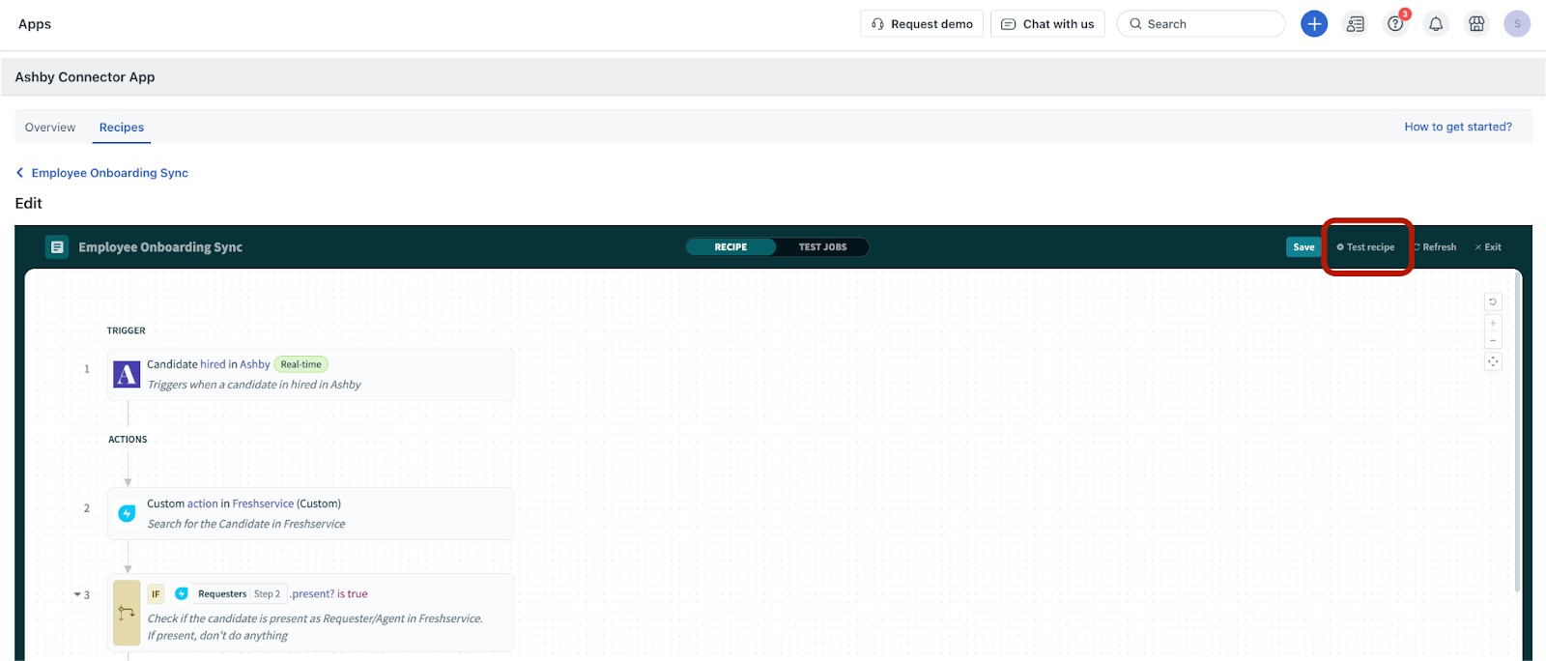
Task: Click the 'action' link in step 2
Action: pos(202,503)
